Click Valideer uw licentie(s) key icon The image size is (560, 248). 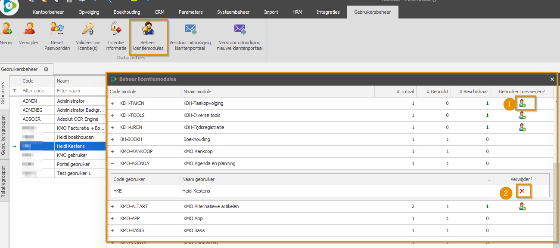(x=88, y=30)
